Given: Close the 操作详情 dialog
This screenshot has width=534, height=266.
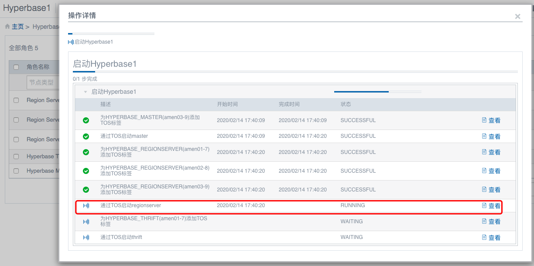Looking at the screenshot, I should coord(517,16).
